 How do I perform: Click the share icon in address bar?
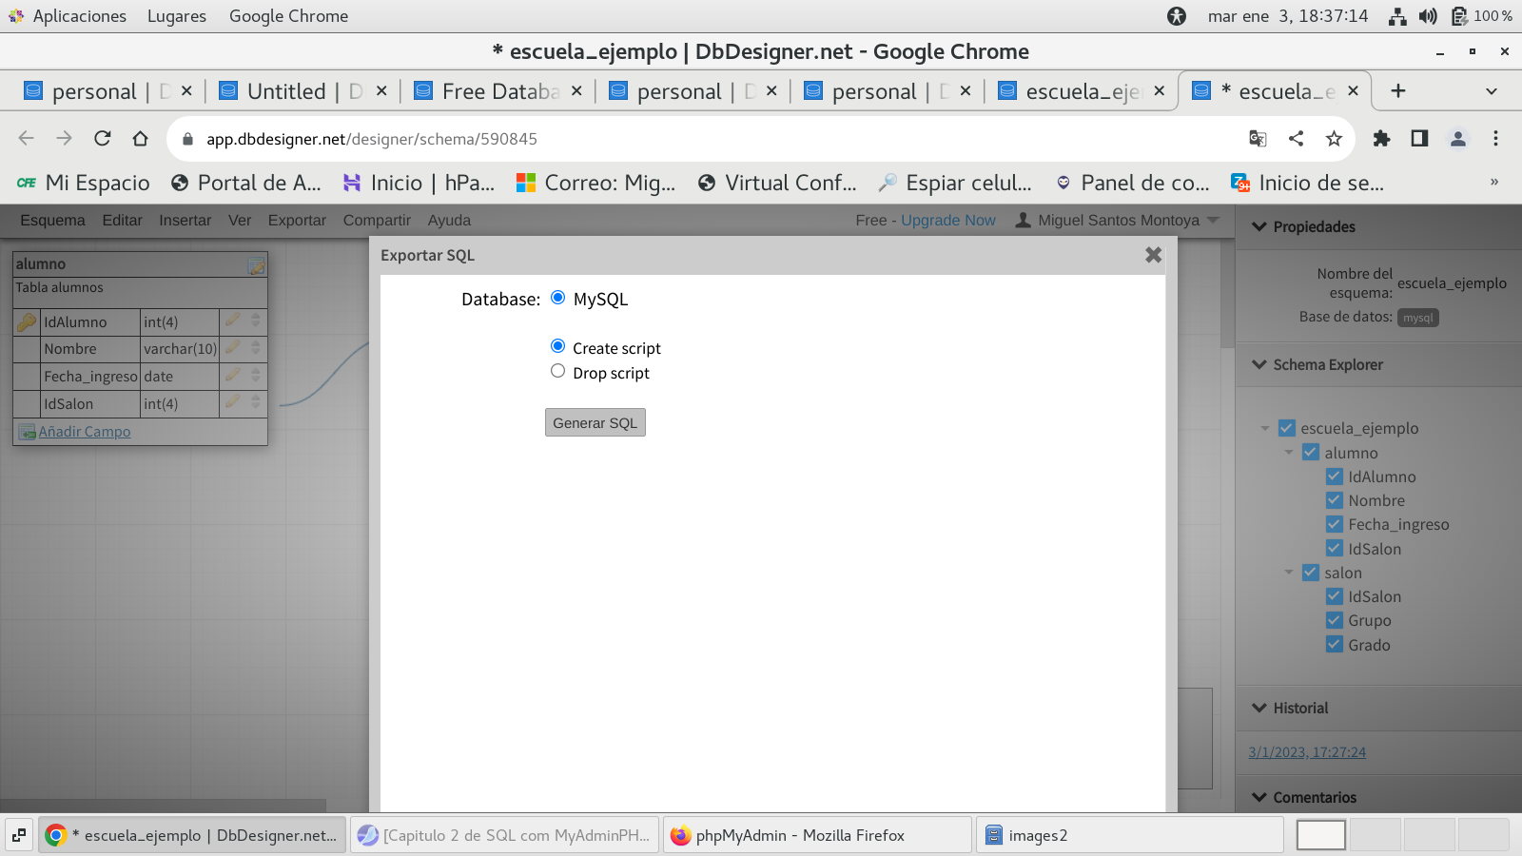point(1296,139)
